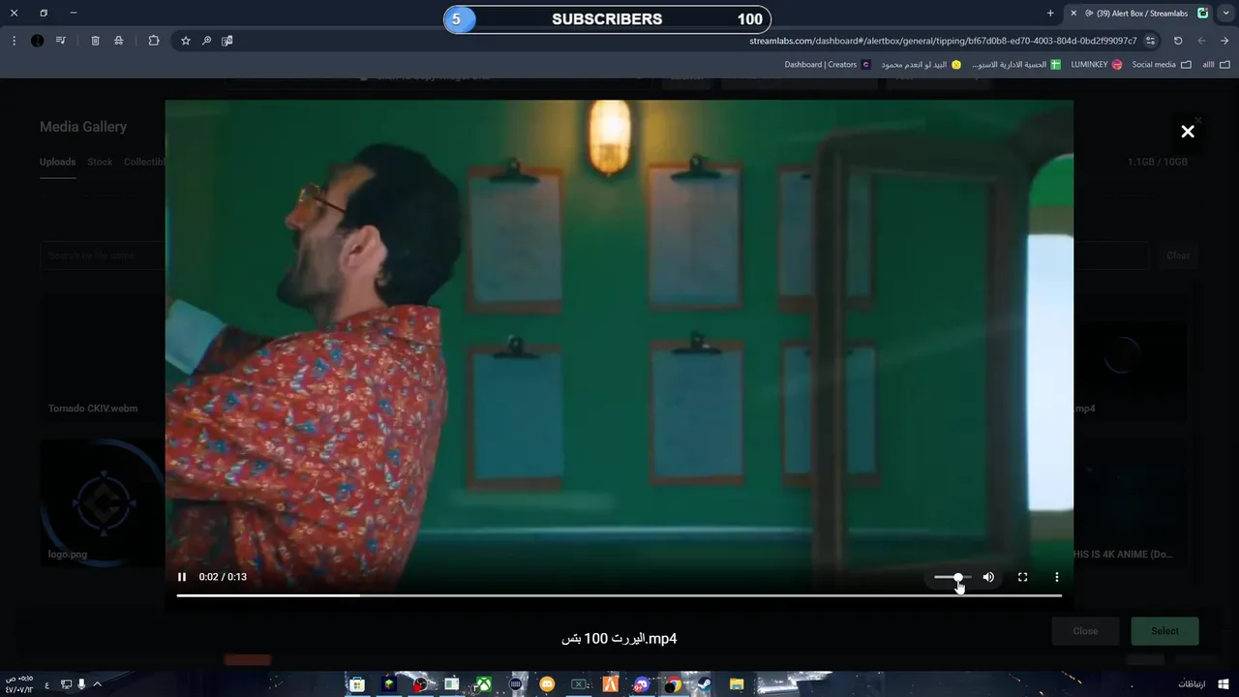1239x697 pixels.
Task: Open the الحسبة الادارية bookmark
Action: (1016, 65)
